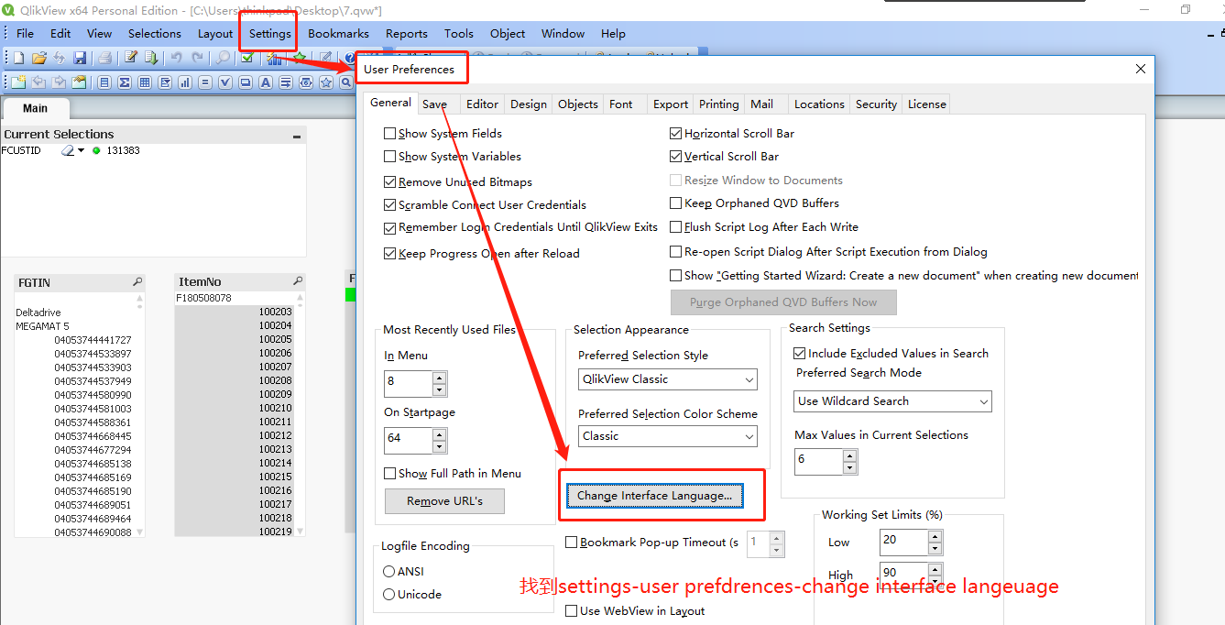Click the search icon on FGTIN list box
Image resolution: width=1225 pixels, height=625 pixels.
(137, 282)
